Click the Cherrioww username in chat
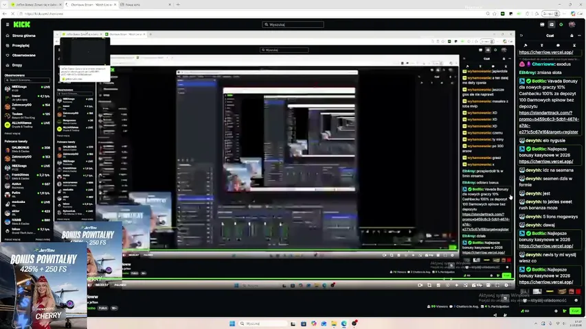This screenshot has height=329, width=586. pos(543,64)
